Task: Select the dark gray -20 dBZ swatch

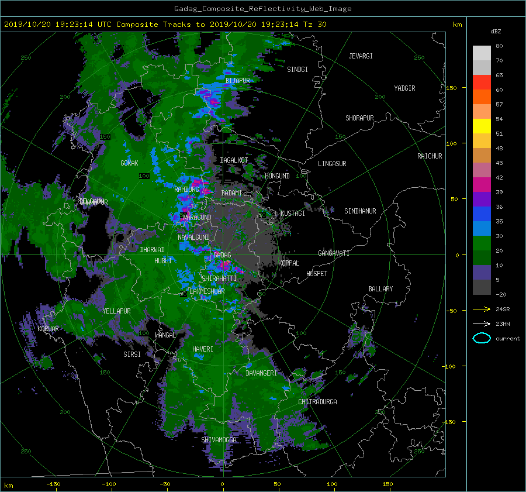Action: pyautogui.click(x=482, y=287)
